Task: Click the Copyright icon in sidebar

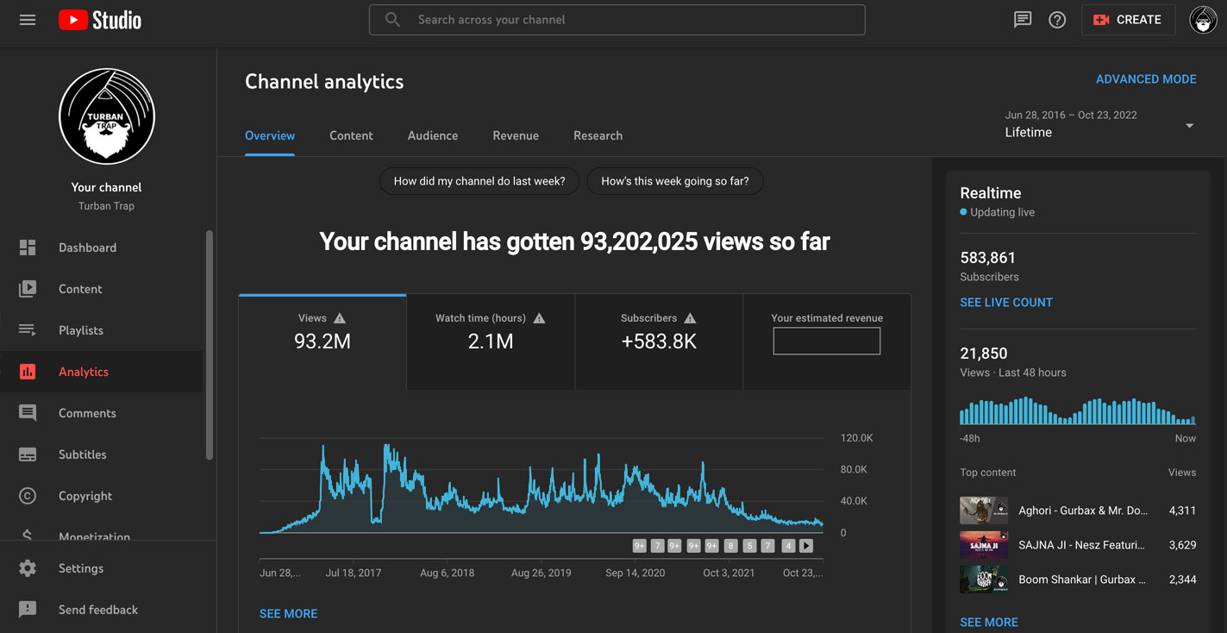Action: 28,496
